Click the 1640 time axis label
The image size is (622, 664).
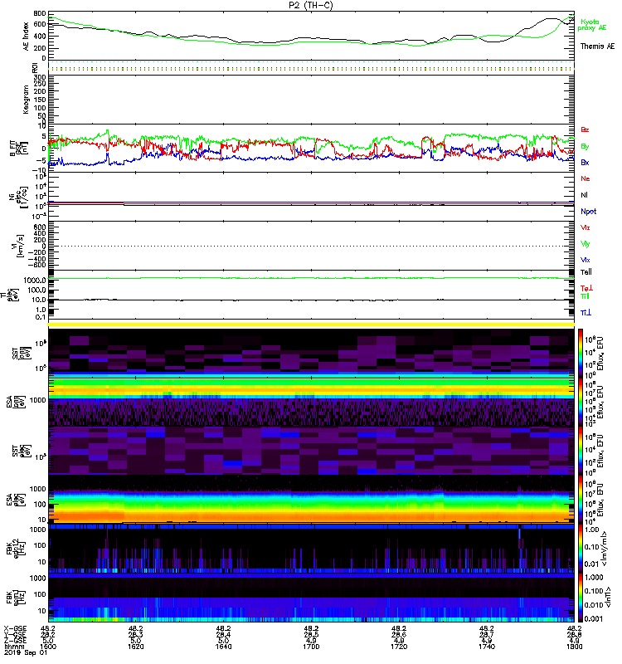click(223, 647)
